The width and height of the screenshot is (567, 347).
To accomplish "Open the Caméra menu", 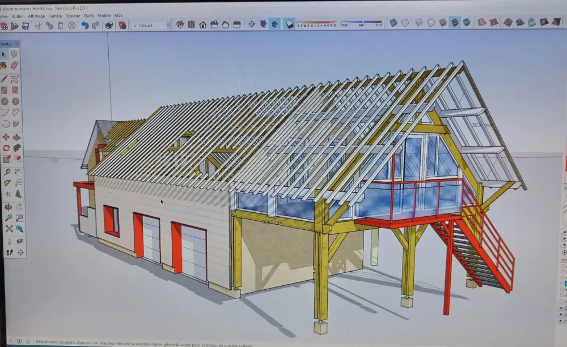I will pyautogui.click(x=55, y=16).
